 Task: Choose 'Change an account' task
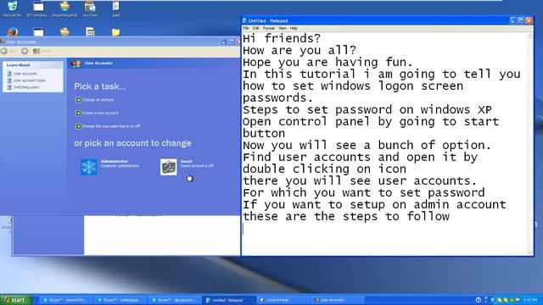coord(98,100)
